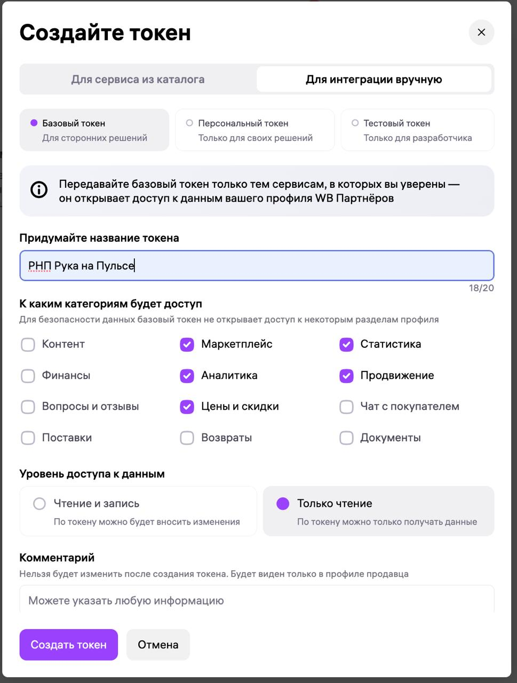517x683 pixels.
Task: Select the Для интеграции вручную tab
Action: 374,80
